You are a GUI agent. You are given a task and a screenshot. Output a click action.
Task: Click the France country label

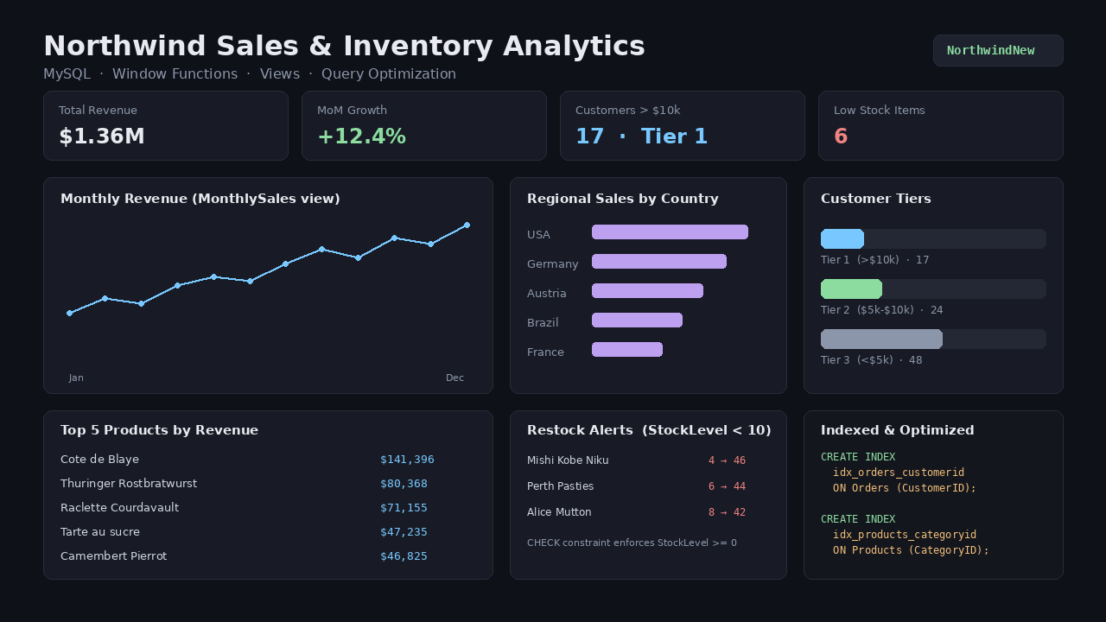545,352
